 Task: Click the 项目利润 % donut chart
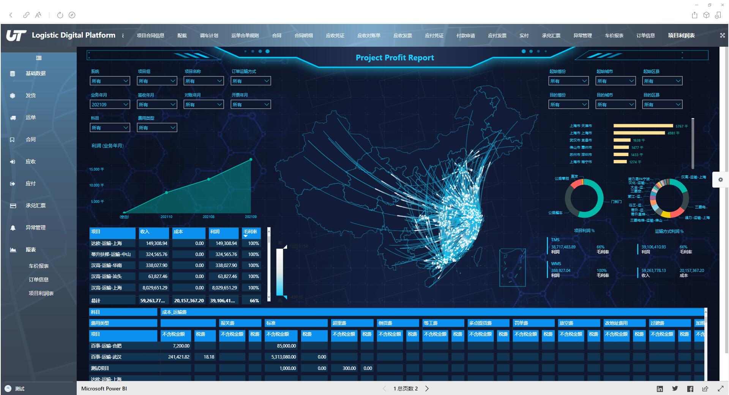point(584,198)
